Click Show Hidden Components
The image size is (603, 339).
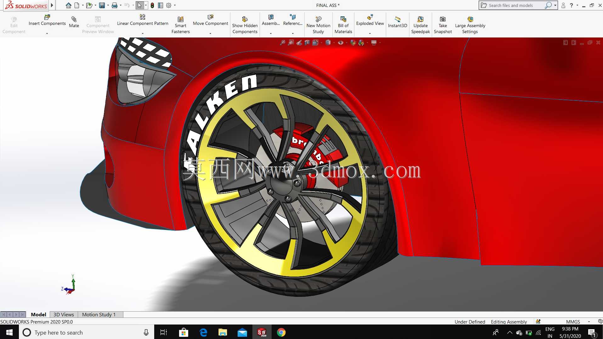point(245,25)
